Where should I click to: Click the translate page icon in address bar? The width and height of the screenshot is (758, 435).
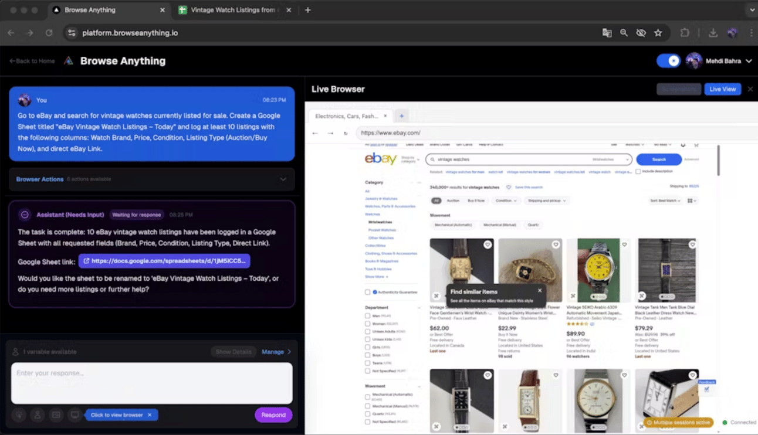coord(607,33)
